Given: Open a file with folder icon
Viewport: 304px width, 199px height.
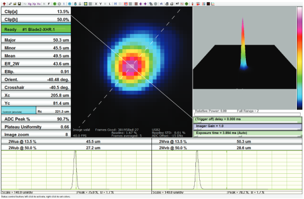Looking at the screenshot, I should pyautogui.click(x=15, y=4).
